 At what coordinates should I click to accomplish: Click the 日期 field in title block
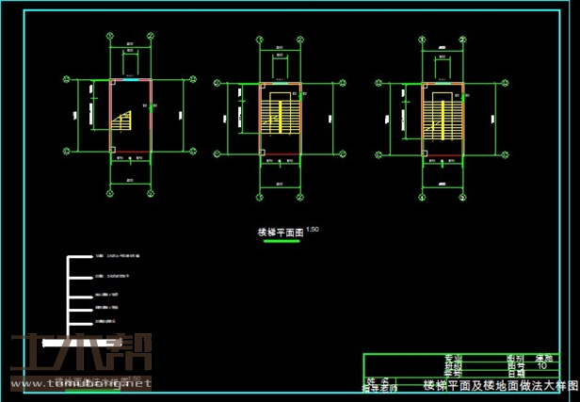point(516,373)
